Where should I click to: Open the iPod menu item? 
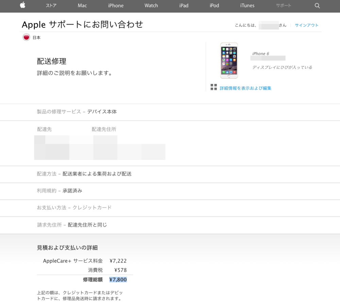(214, 6)
